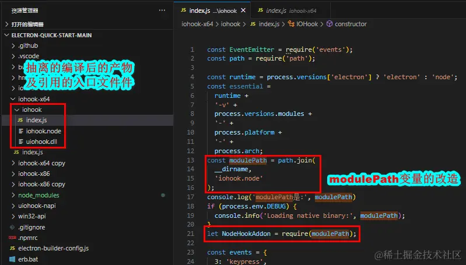Expand the iohook-x86 folder
Image resolution: width=466 pixels, height=265 pixels.
tap(13, 174)
